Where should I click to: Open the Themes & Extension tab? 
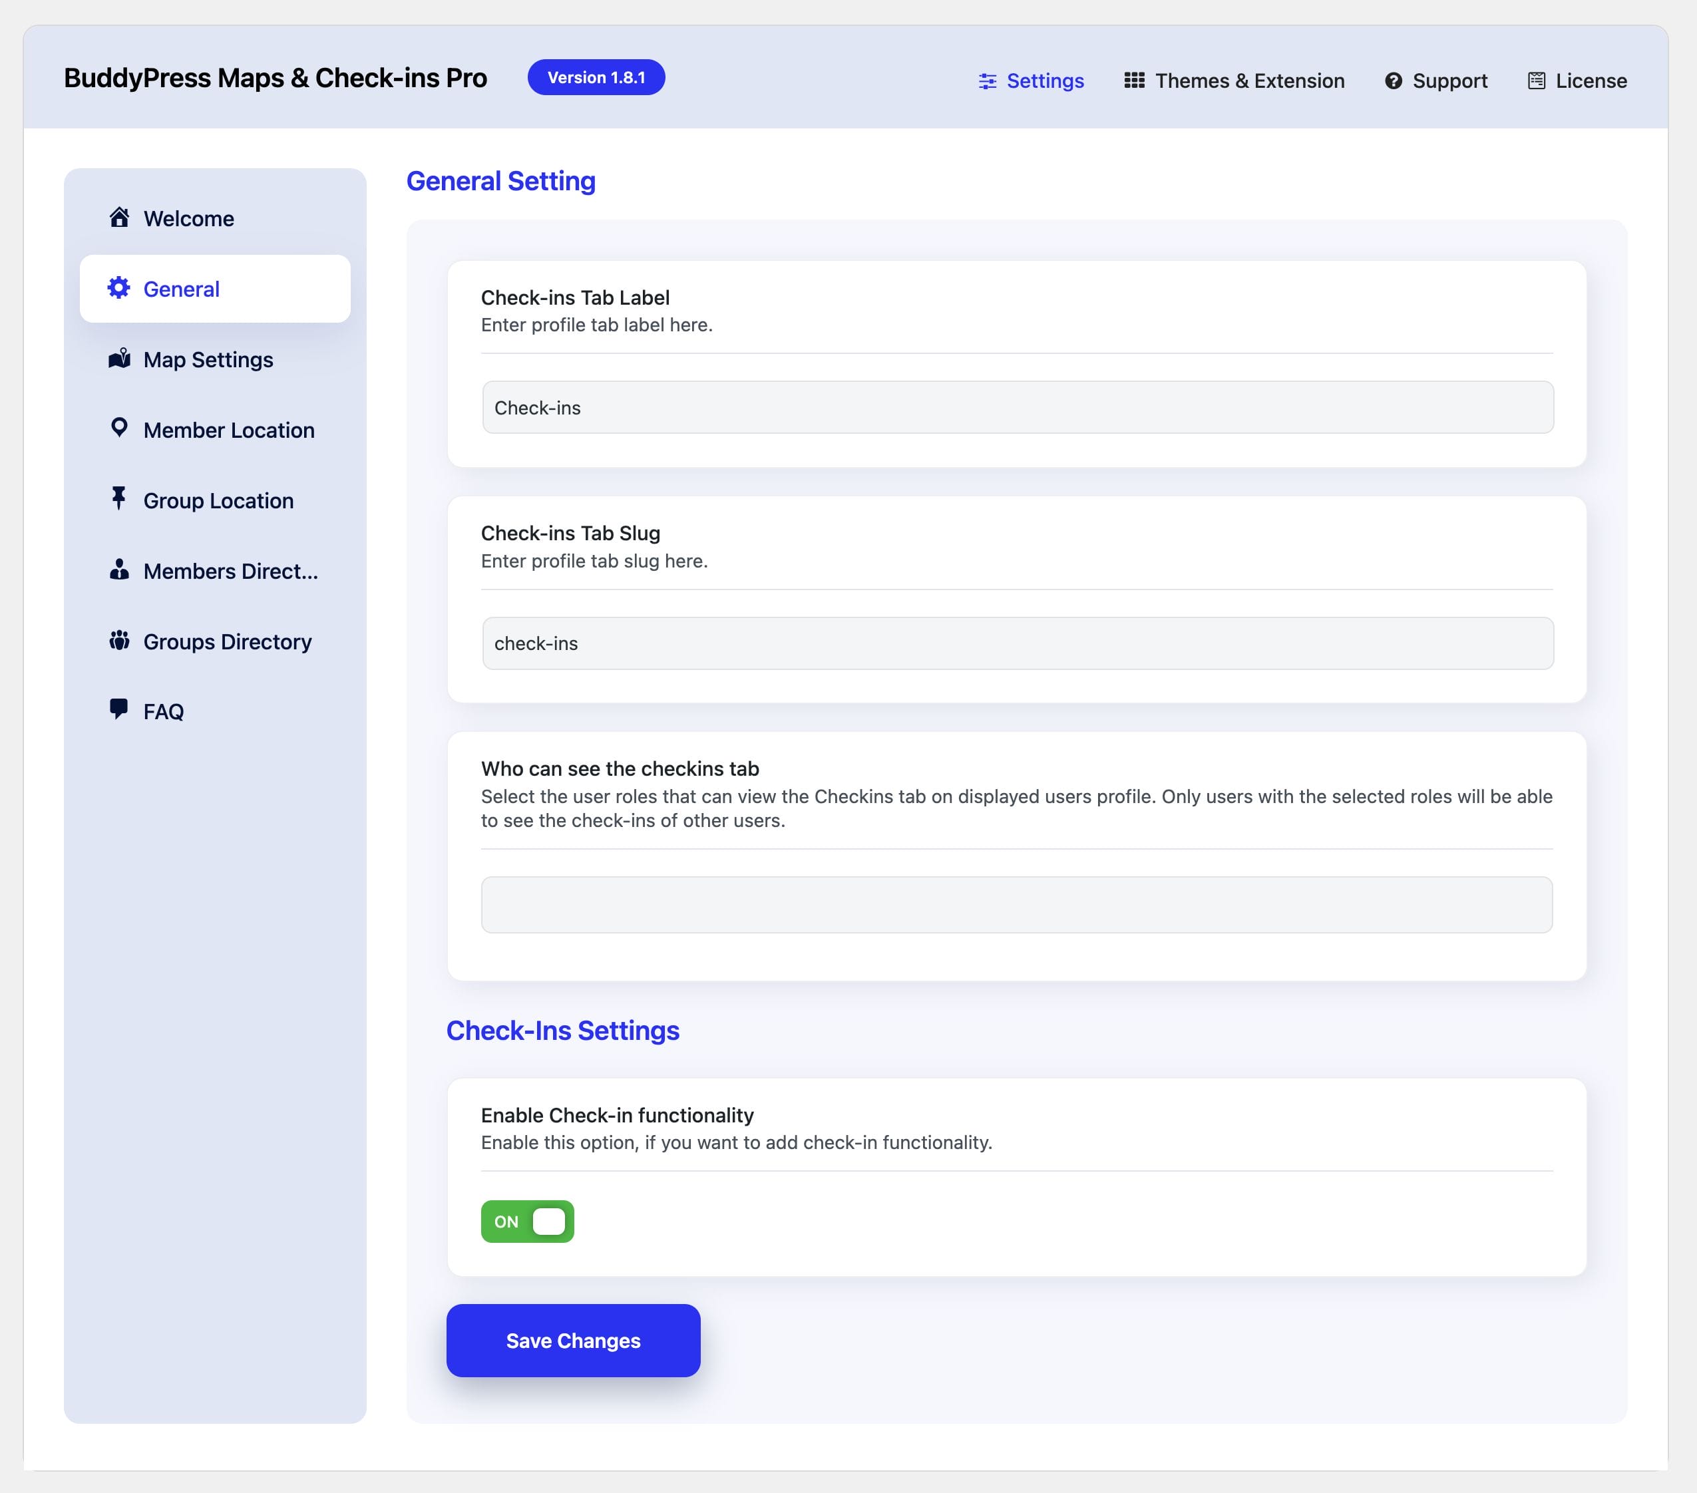pyautogui.click(x=1248, y=81)
